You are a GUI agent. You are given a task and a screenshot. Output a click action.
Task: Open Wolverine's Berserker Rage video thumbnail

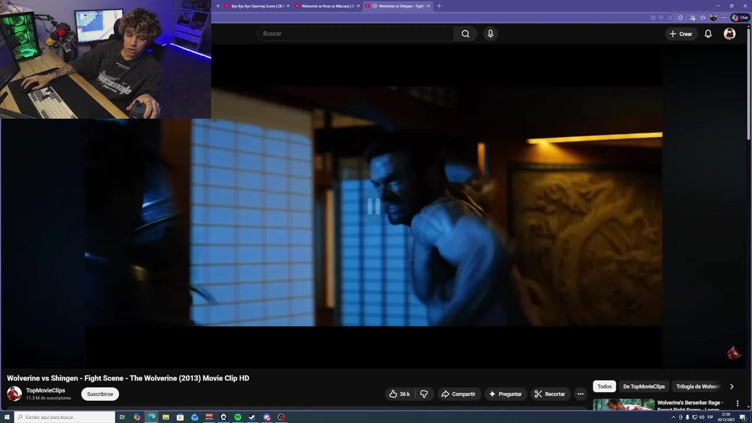pos(623,405)
